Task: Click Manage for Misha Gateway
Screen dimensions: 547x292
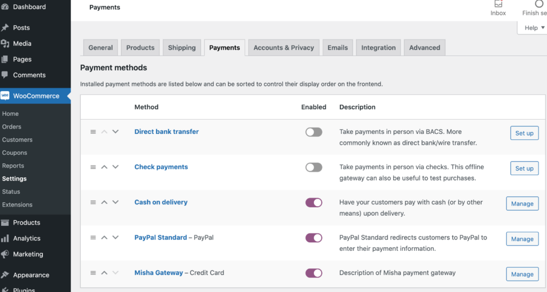Action: [x=522, y=274]
